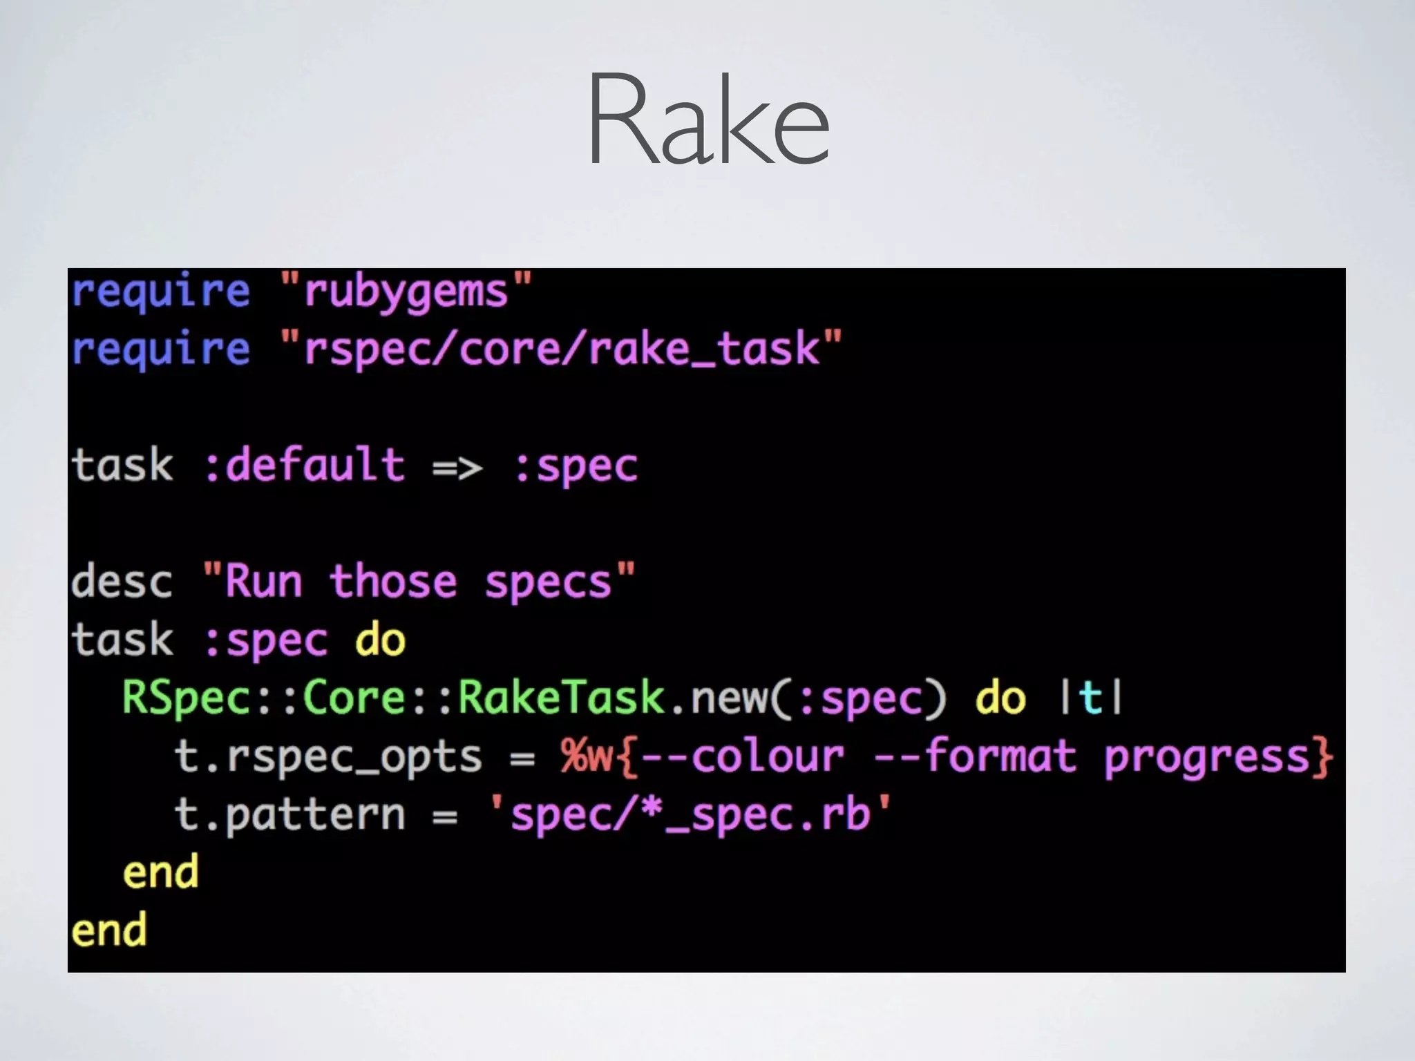Click the string "rspec/core/rake_task"
Image resolution: width=1415 pixels, height=1061 pixels.
pyautogui.click(x=561, y=350)
